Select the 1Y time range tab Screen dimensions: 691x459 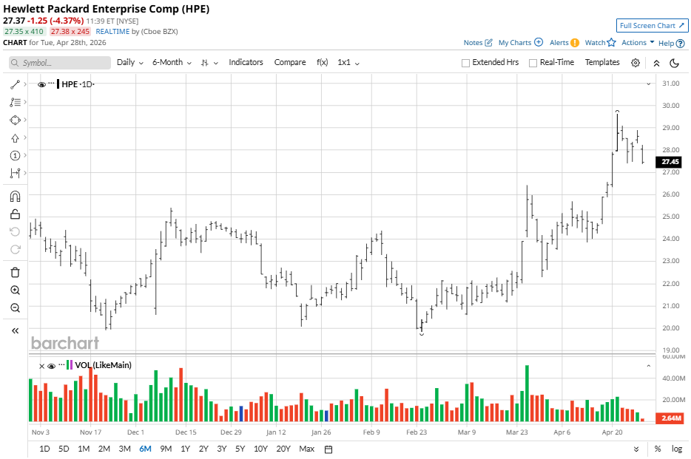tap(185, 449)
